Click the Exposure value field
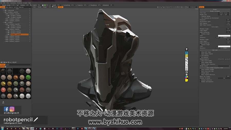Screen dimensions: 231x130 point(228,20)
